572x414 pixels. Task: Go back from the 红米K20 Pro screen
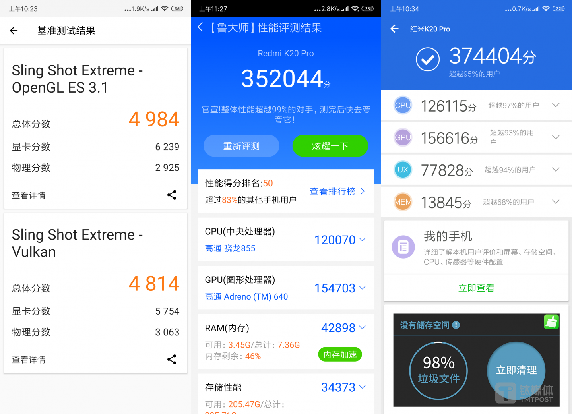tap(395, 29)
